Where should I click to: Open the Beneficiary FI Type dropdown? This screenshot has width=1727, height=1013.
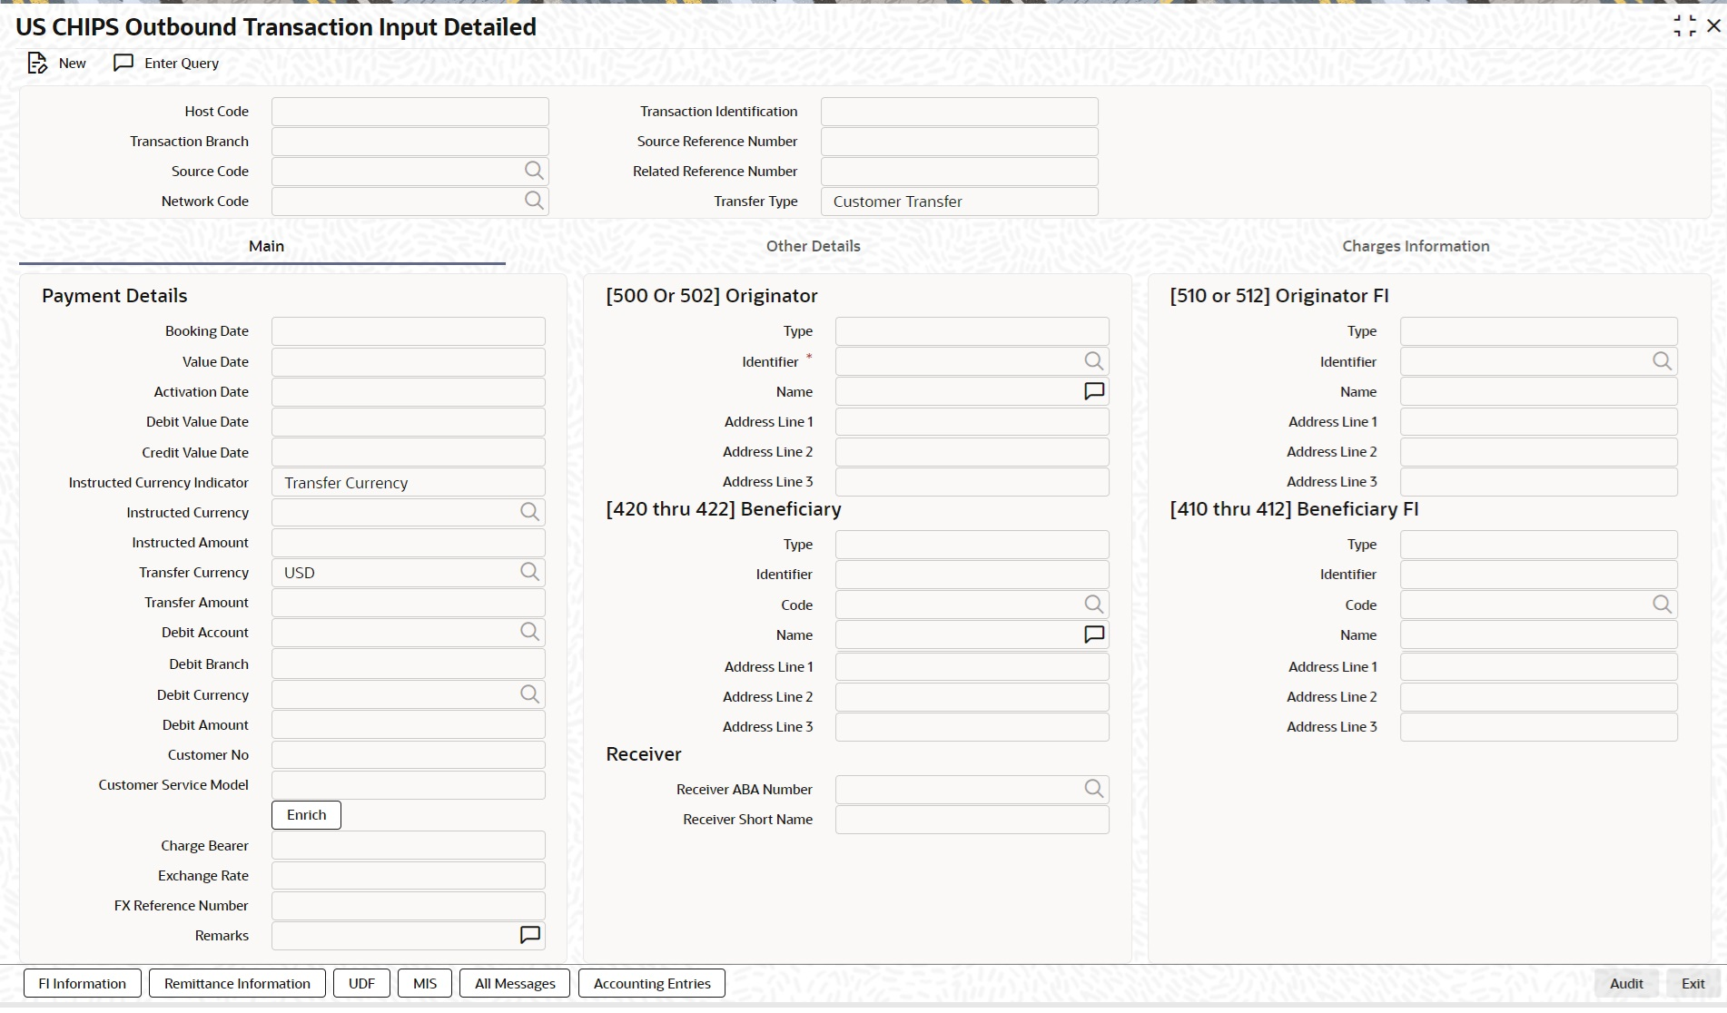pos(1539,545)
